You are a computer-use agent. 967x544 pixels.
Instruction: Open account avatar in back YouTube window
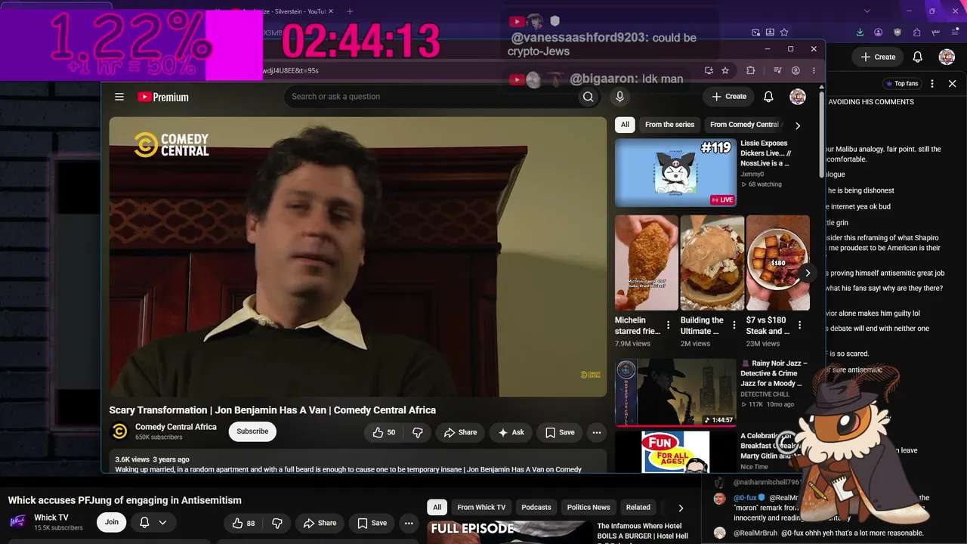click(947, 57)
